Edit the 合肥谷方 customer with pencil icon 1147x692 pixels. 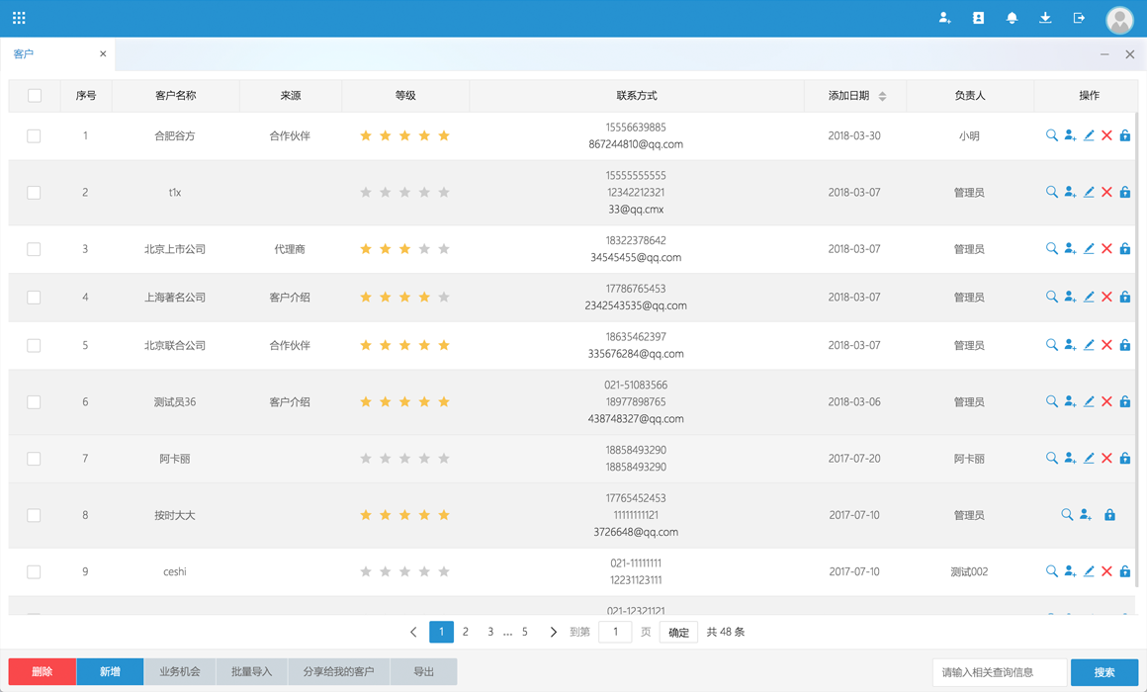point(1089,135)
